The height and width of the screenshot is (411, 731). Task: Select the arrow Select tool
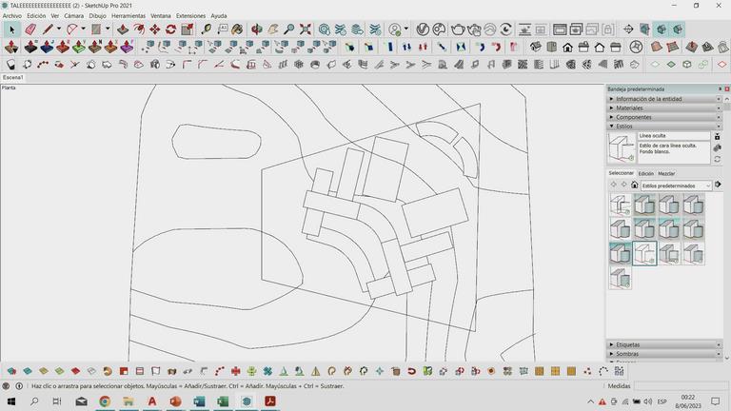click(11, 29)
